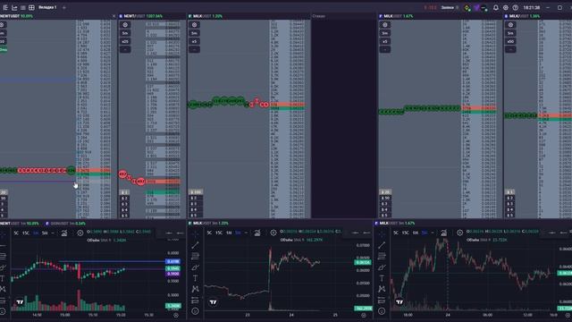Change 5m interval in MILK 1.67% order book
Image resolution: width=572 pixels, height=322 pixels.
(385, 33)
